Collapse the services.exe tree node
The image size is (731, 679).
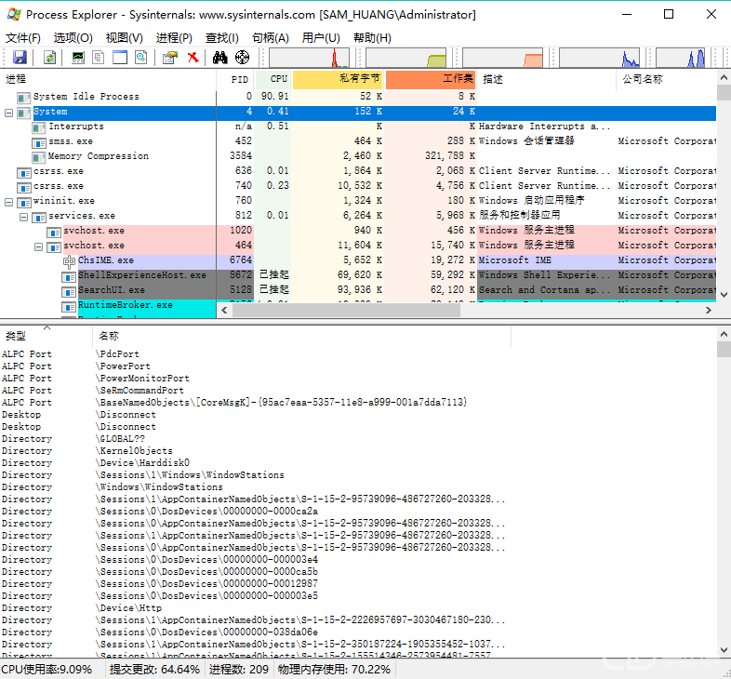pyautogui.click(x=24, y=217)
